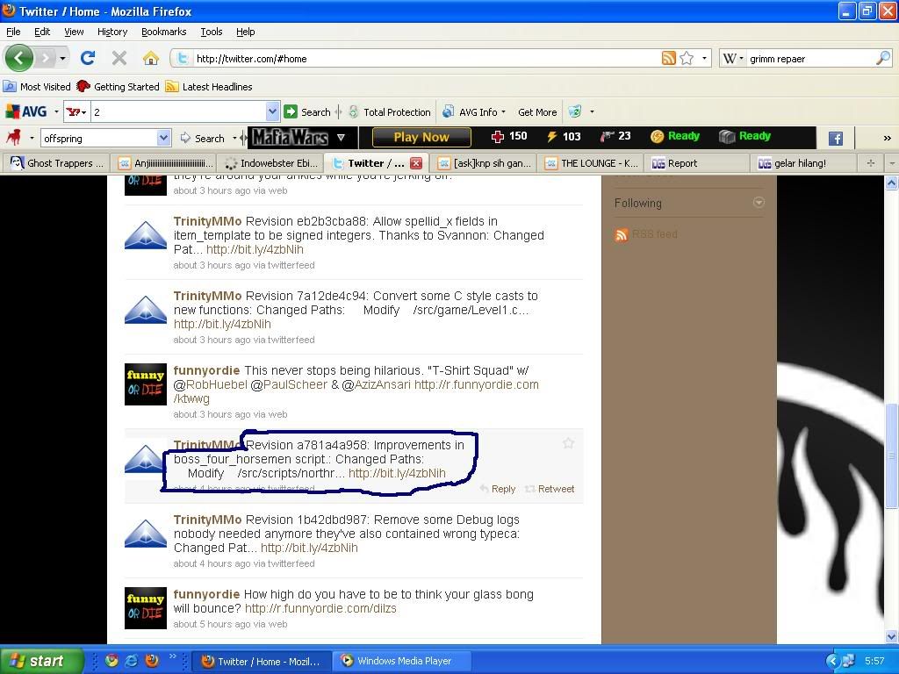Open the Yahoo search provider dropdown
This screenshot has height=674, width=899.
(x=76, y=111)
